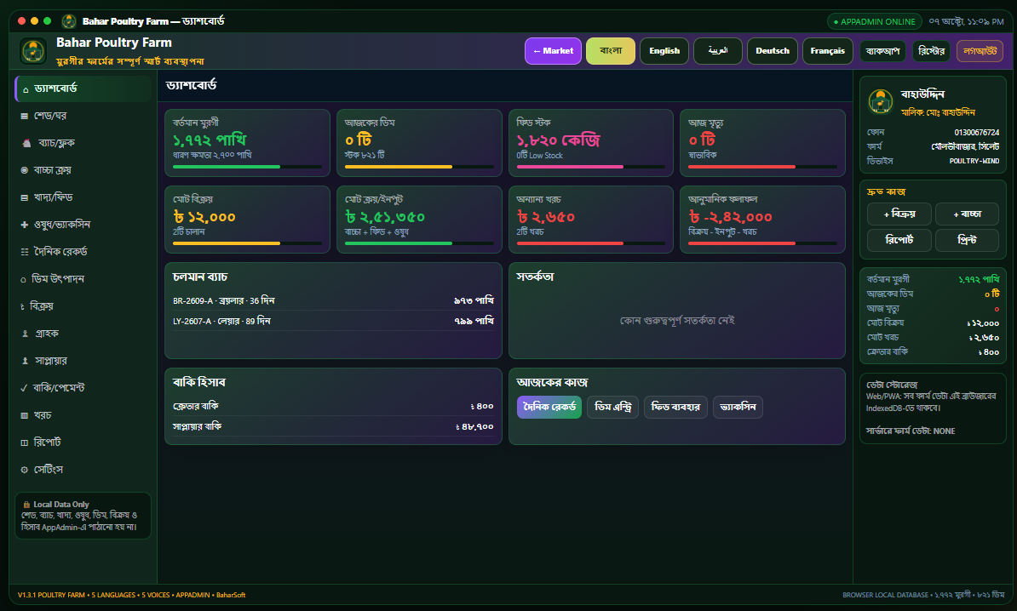This screenshot has height=611, width=1017.
Task: Click the দৈনিক রেকর্ড task button
Action: (x=549, y=407)
